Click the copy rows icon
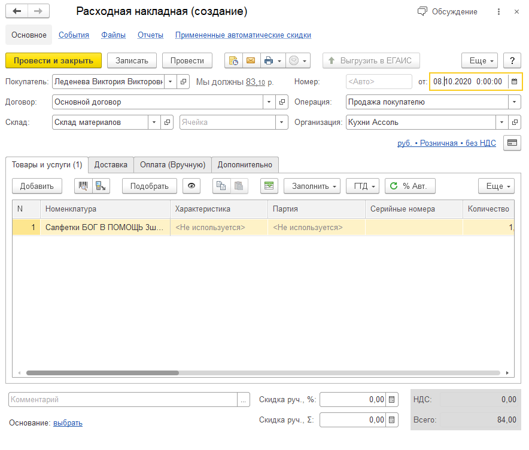This screenshot has width=529, height=450. tap(221, 186)
